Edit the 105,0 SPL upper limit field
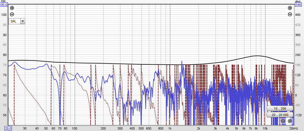 [x=4, y=5]
